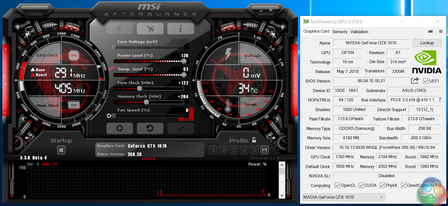Click the fan speed gear icon
This screenshot has height=206, width=448.
109,116
